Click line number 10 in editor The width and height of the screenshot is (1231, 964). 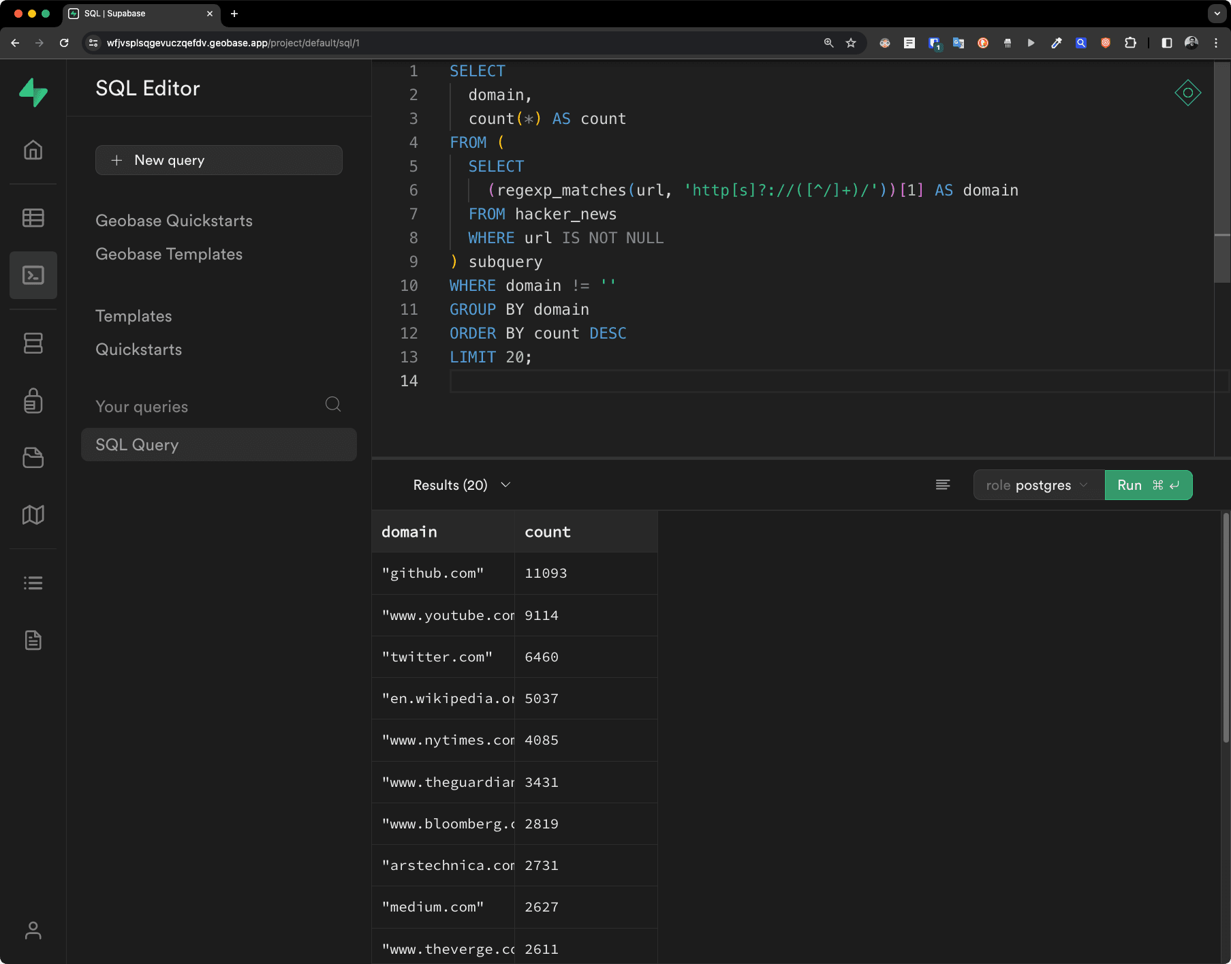click(409, 285)
